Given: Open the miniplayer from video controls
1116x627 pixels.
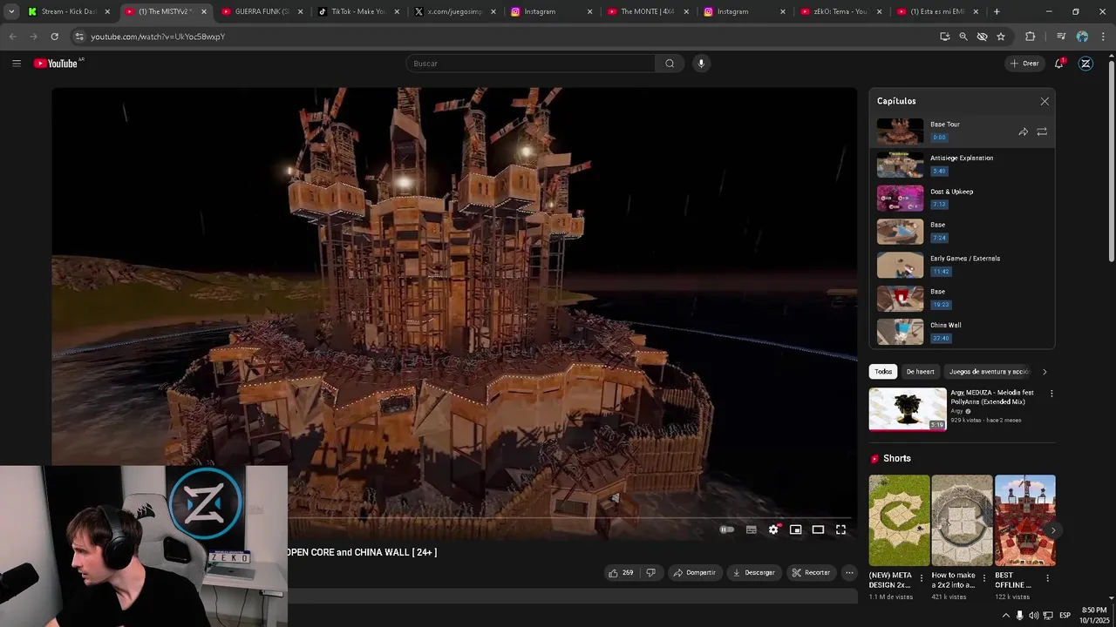Looking at the screenshot, I should pyautogui.click(x=795, y=529).
